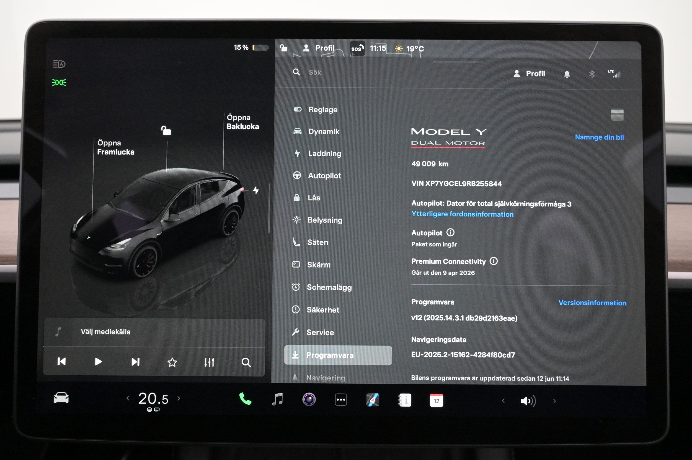This screenshot has height=460, width=692.
Task: Tap the card icon above Namnge din bil
Action: (617, 115)
